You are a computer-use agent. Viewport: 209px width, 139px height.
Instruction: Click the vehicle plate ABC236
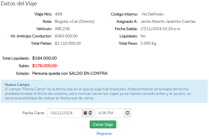click(62, 29)
